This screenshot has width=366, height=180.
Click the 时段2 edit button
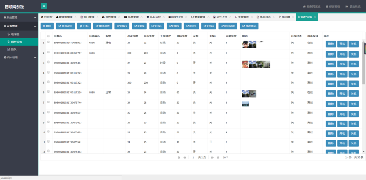click(x=140, y=26)
